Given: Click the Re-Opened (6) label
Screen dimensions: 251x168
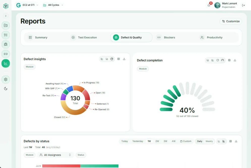Looking at the screenshot, I should click(x=102, y=109).
